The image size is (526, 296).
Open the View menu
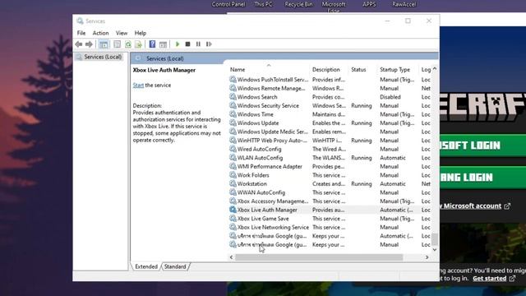[122, 33]
